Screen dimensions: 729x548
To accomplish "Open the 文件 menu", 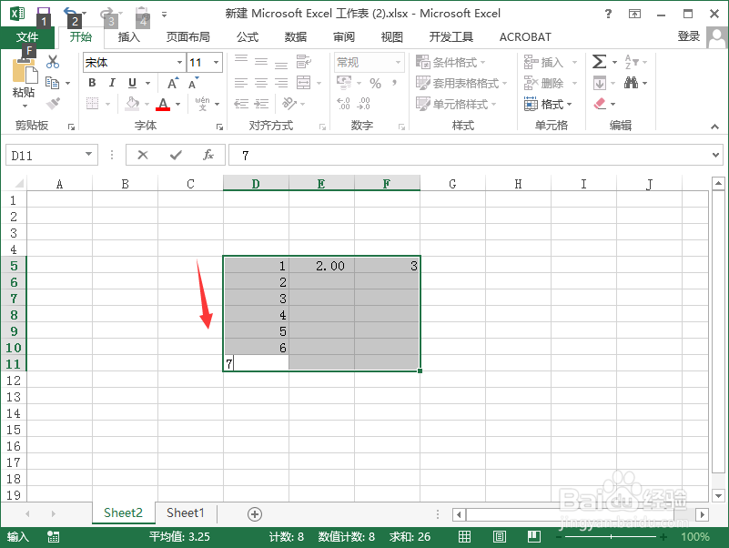I will tap(28, 37).
